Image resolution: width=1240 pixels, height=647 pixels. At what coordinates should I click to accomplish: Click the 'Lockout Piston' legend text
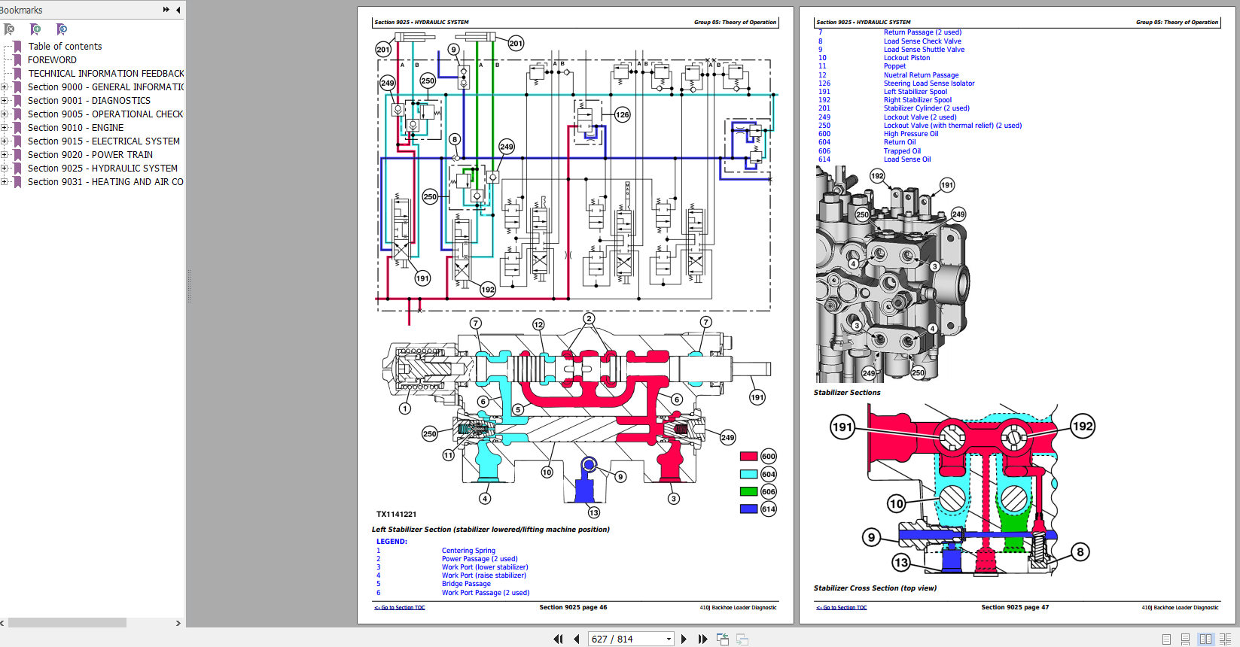pyautogui.click(x=906, y=58)
